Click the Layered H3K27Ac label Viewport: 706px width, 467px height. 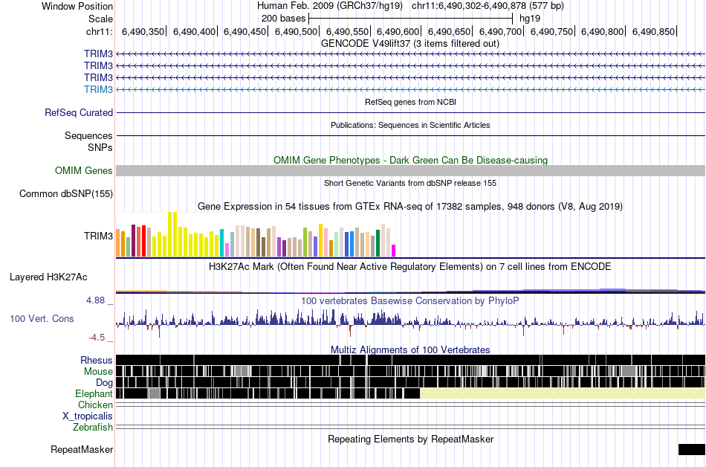tap(48, 277)
